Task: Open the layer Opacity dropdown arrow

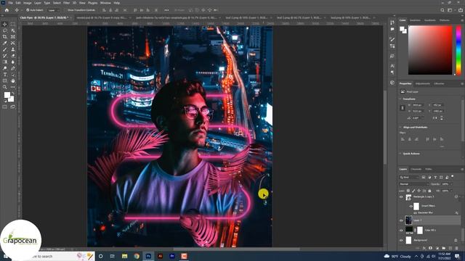Action: [451, 184]
